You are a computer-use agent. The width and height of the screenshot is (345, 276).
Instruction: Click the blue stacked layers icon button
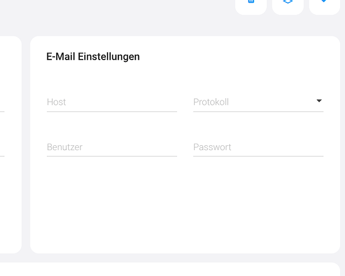(288, 6)
